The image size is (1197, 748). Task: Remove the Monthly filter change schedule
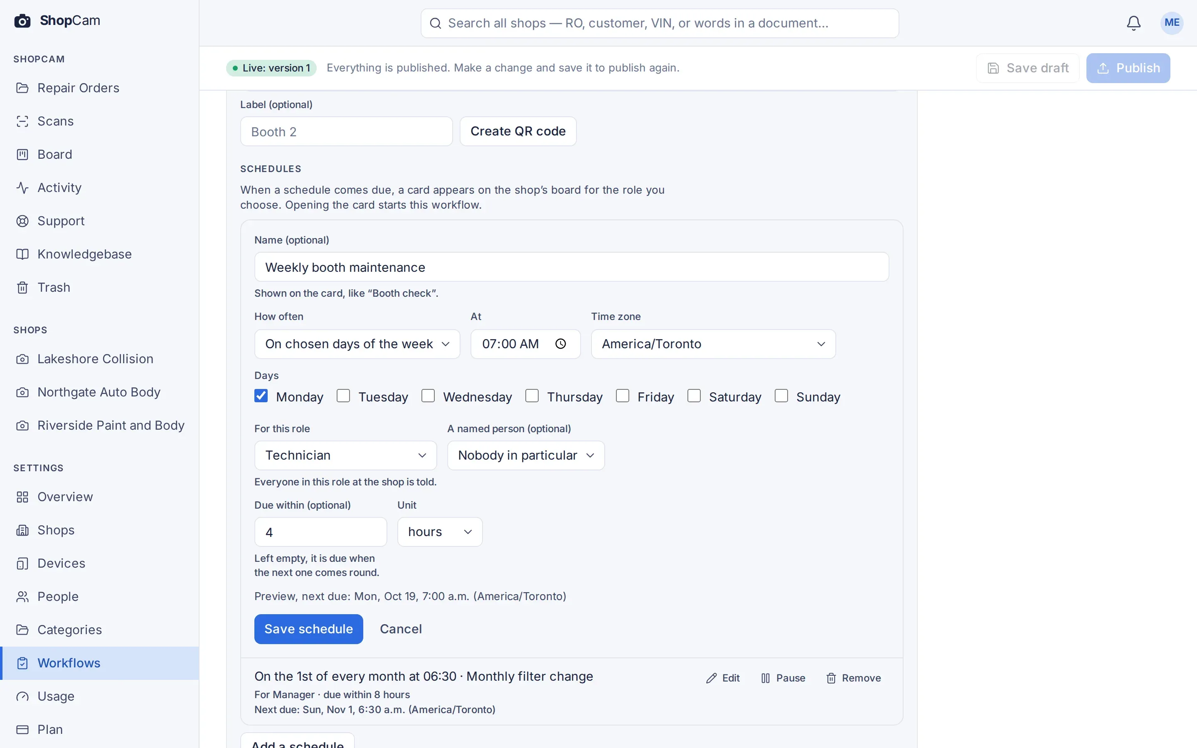click(853, 678)
